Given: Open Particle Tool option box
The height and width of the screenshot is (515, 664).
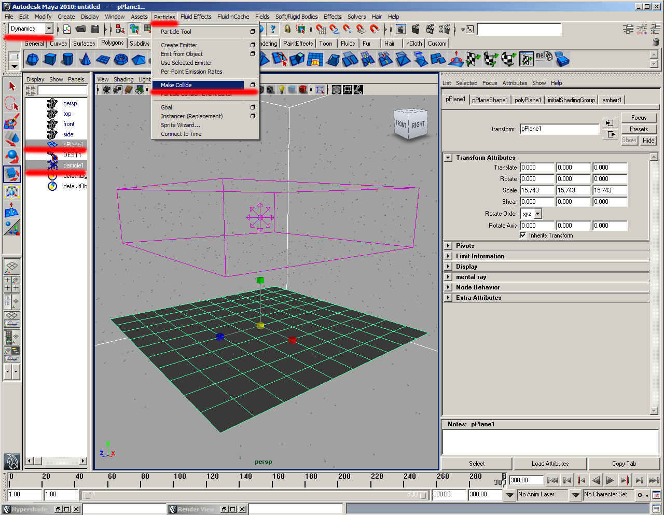Looking at the screenshot, I should pyautogui.click(x=253, y=32).
